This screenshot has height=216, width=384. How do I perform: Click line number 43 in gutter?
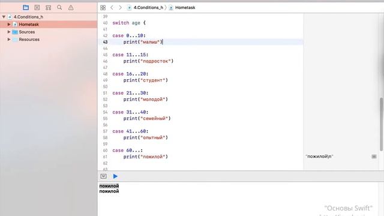click(x=105, y=42)
